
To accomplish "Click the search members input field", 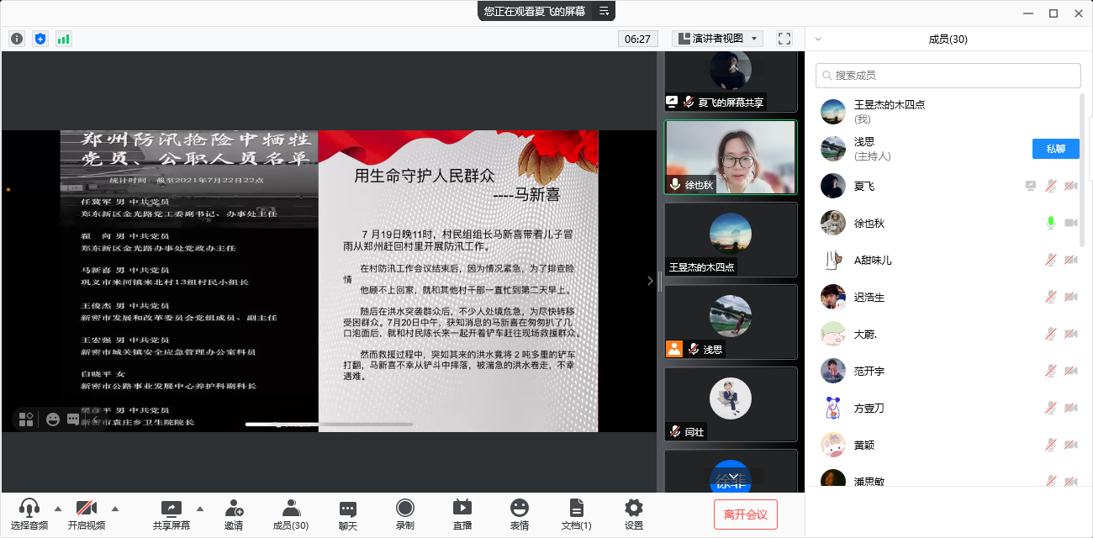I will coord(948,76).
